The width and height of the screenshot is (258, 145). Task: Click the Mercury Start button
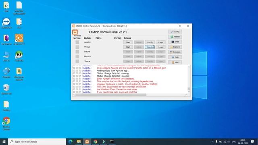pyautogui.click(x=128, y=56)
